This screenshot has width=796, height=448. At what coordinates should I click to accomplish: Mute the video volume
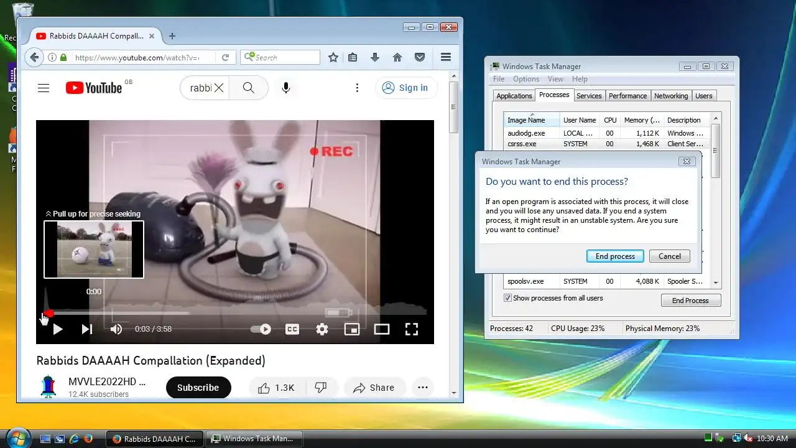116,329
